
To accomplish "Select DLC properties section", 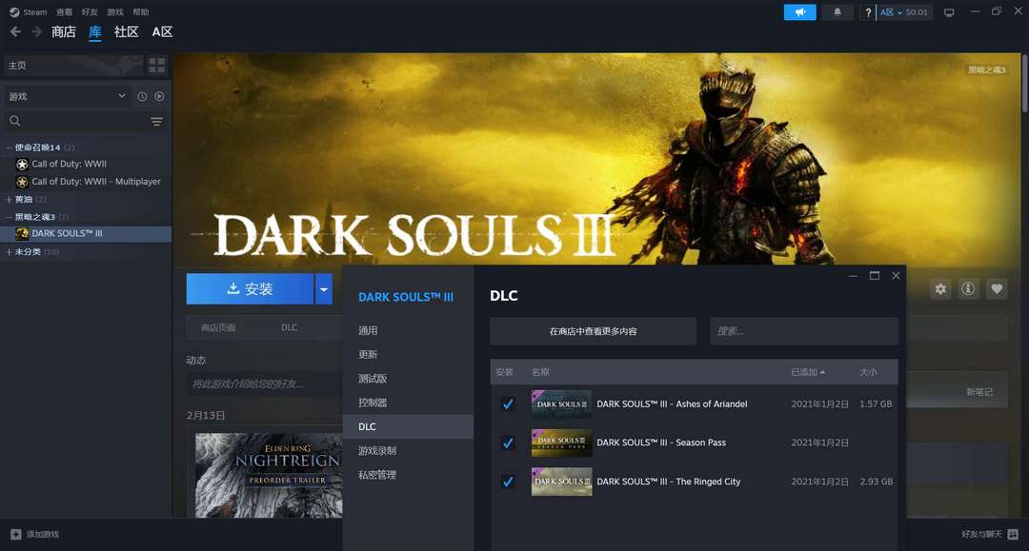I will [408, 426].
